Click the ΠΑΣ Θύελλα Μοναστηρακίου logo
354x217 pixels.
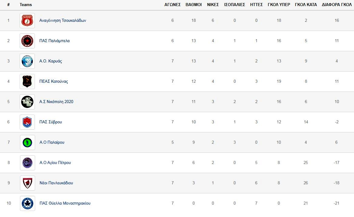[27, 203]
